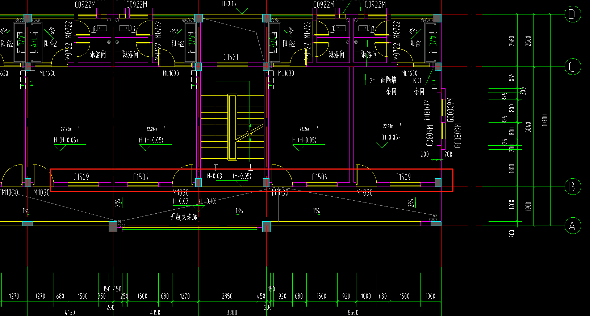590x316 pixels.
Task: Select the 1000 dimension text
Action: click(430, 296)
